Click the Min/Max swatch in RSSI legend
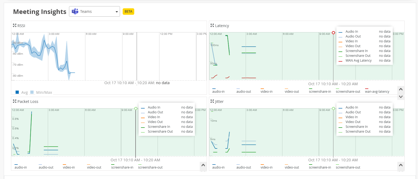The height and width of the screenshot is (179, 418). tap(32, 92)
